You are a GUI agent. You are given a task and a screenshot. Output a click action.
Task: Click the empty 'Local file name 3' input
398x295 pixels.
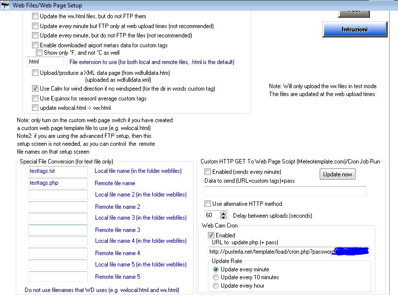(x=58, y=218)
